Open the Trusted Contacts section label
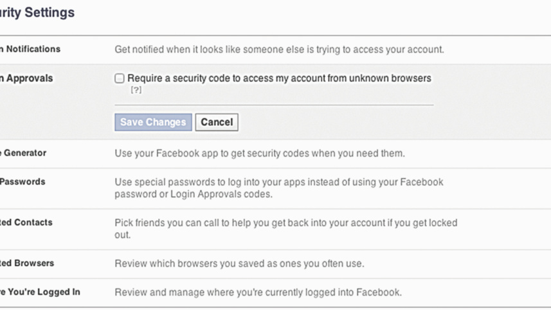The height and width of the screenshot is (310, 551). tap(26, 223)
